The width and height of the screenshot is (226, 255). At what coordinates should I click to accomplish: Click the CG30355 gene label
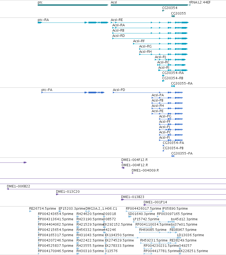tap(178, 13)
